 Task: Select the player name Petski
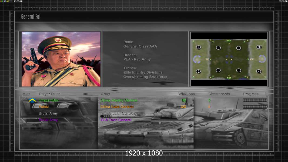(44, 107)
